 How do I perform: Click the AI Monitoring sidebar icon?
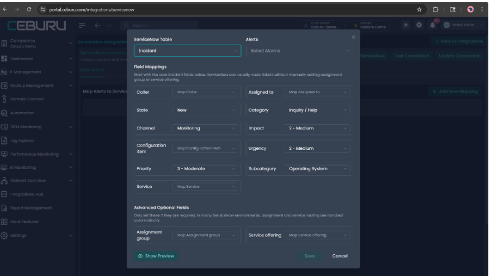pyautogui.click(x=4, y=167)
